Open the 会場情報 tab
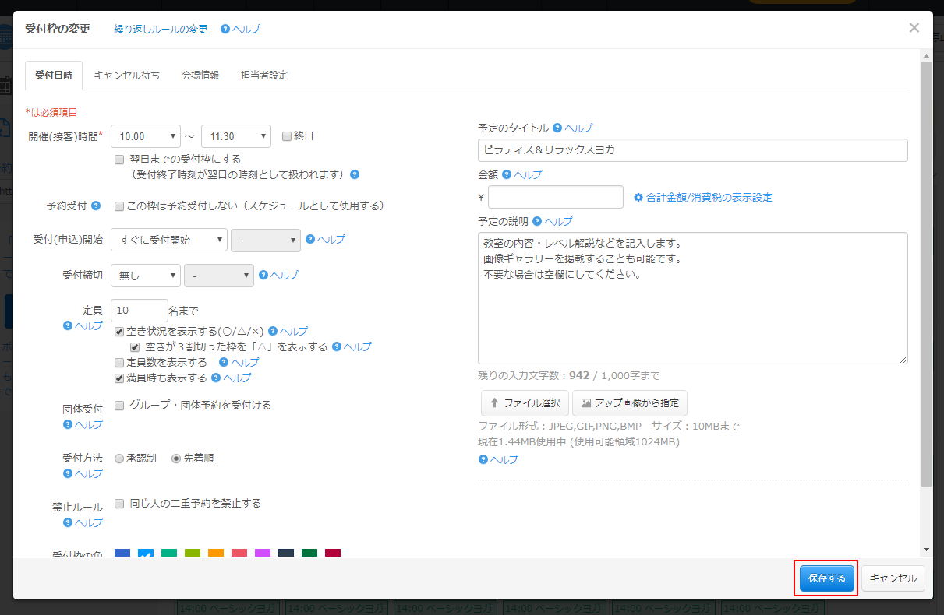Viewport: 944px width, 615px height. pos(200,76)
